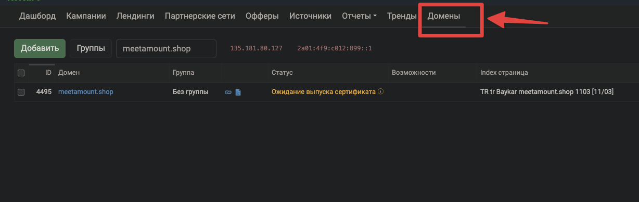Click the info icon beside certificate status
Image resolution: width=639 pixels, height=202 pixels.
point(380,92)
